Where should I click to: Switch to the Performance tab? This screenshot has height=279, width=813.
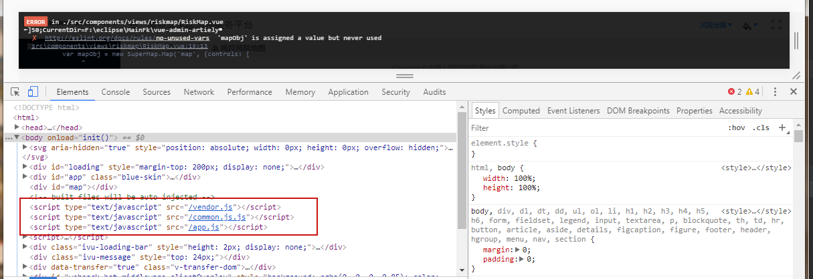(250, 92)
